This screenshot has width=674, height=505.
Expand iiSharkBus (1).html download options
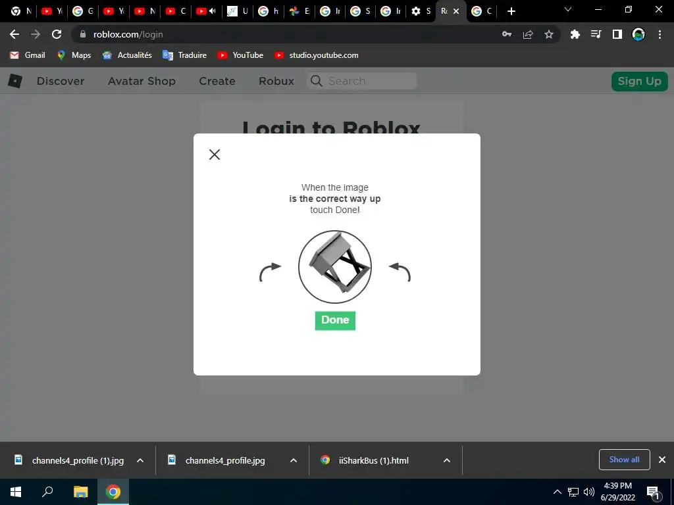click(447, 460)
